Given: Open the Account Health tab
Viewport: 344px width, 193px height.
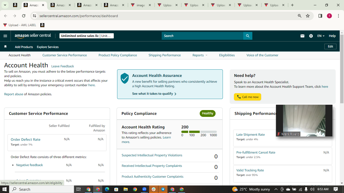Looking at the screenshot, I should [20, 55].
